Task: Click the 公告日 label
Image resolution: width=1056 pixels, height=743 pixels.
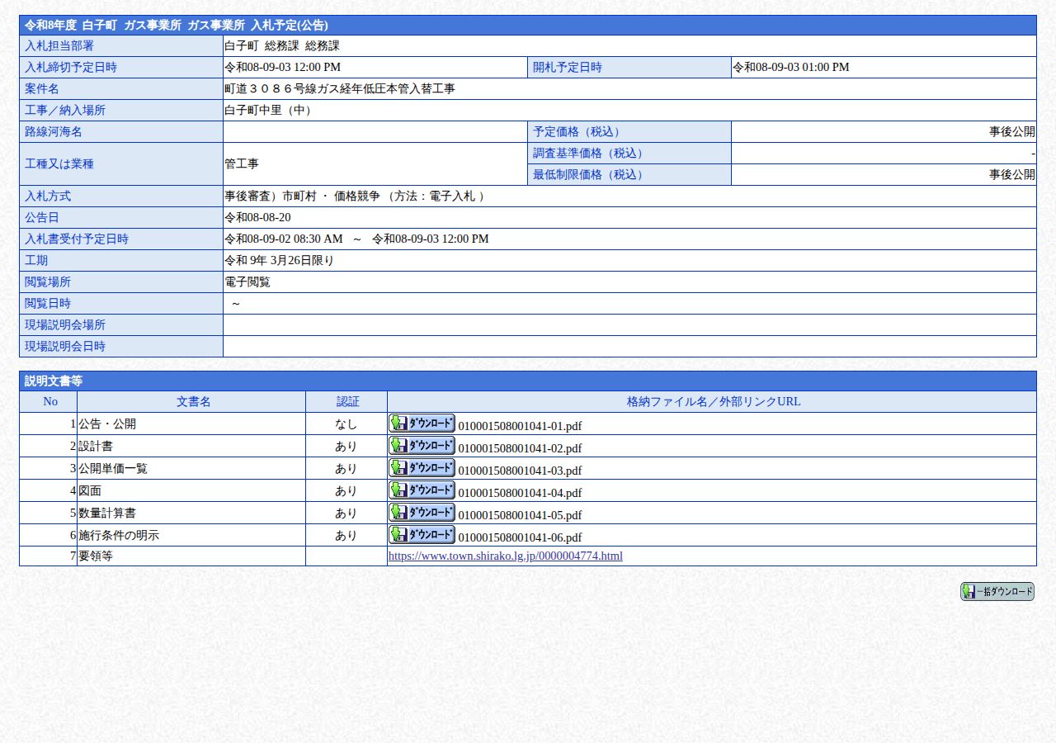Action: [121, 217]
